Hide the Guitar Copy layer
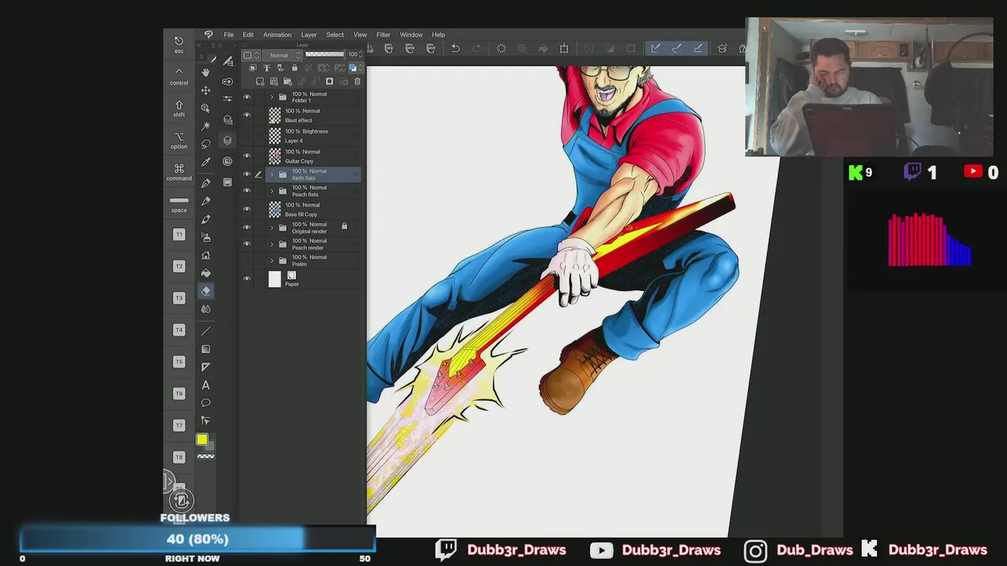The height and width of the screenshot is (566, 1007). click(247, 156)
